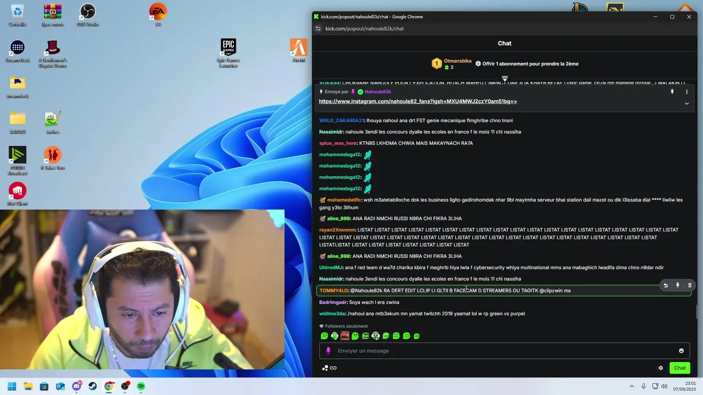Click username splux_was_here in chat

click(338, 143)
